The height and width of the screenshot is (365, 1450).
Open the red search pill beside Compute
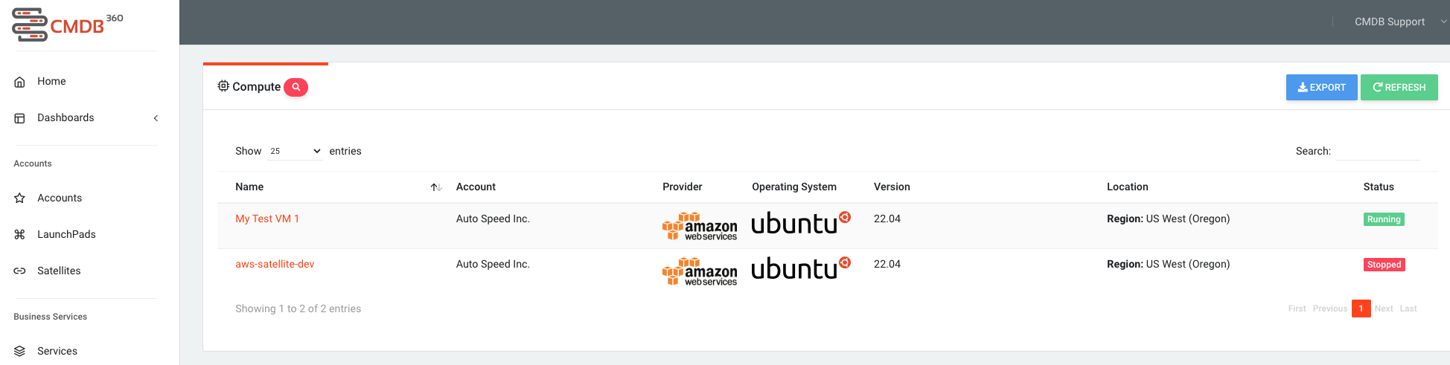coord(296,87)
